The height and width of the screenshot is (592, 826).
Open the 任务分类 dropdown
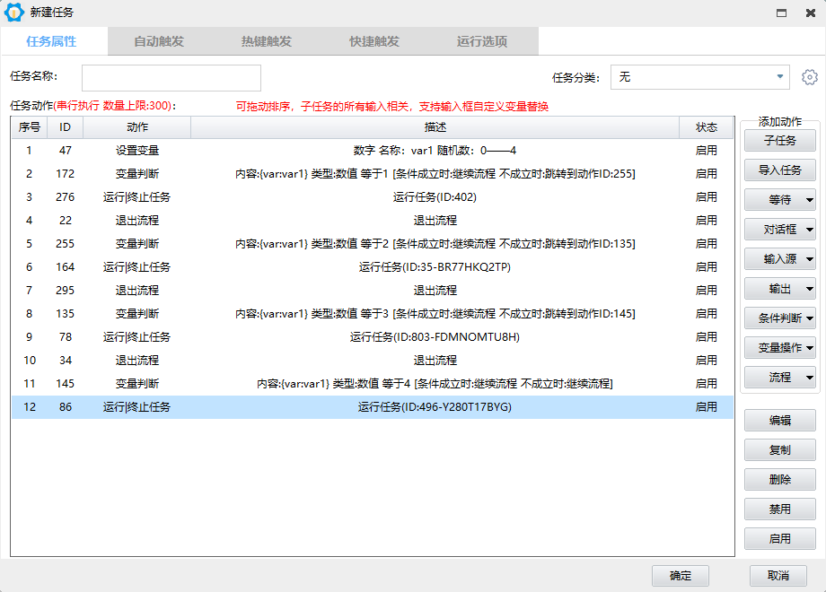click(x=779, y=77)
